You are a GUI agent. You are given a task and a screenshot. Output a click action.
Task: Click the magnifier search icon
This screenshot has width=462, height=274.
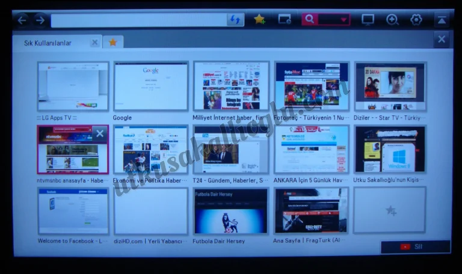pos(310,19)
